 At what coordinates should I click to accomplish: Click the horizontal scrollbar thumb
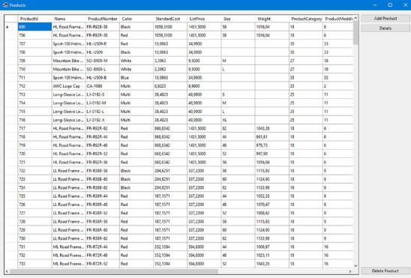pos(114,271)
